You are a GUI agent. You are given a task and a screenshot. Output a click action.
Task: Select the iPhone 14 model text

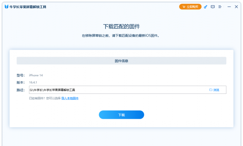tap(36, 75)
